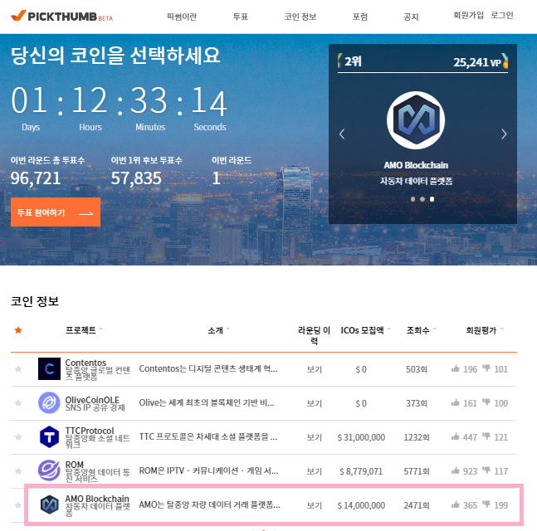537x531 pixels.
Task: Open the TTCProtocol project icon
Action: (x=51, y=436)
